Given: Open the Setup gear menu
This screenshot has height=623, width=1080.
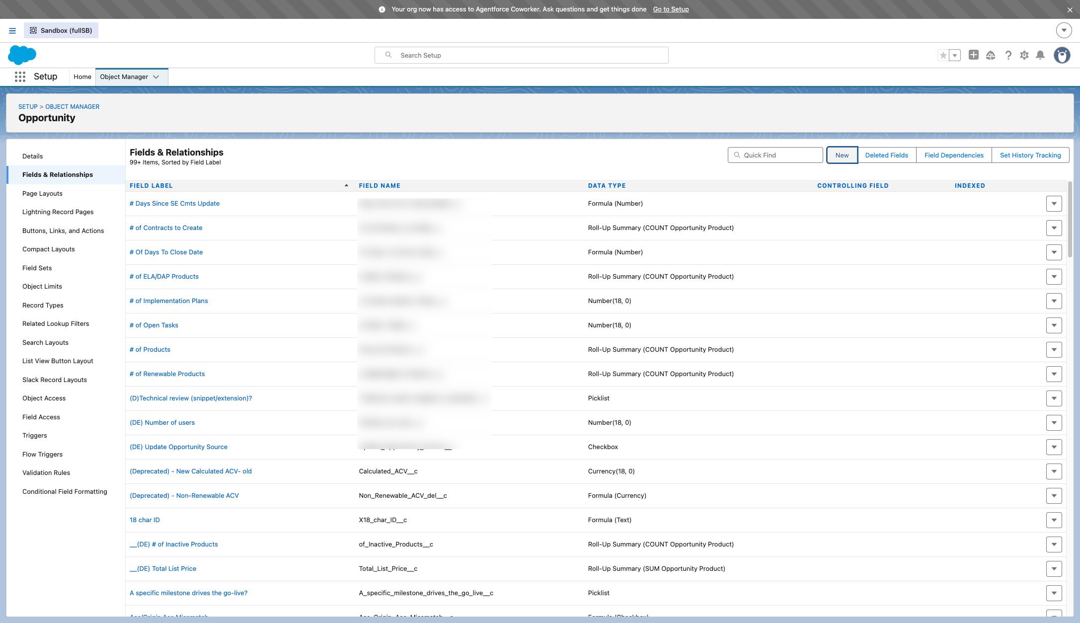Looking at the screenshot, I should coord(1024,55).
